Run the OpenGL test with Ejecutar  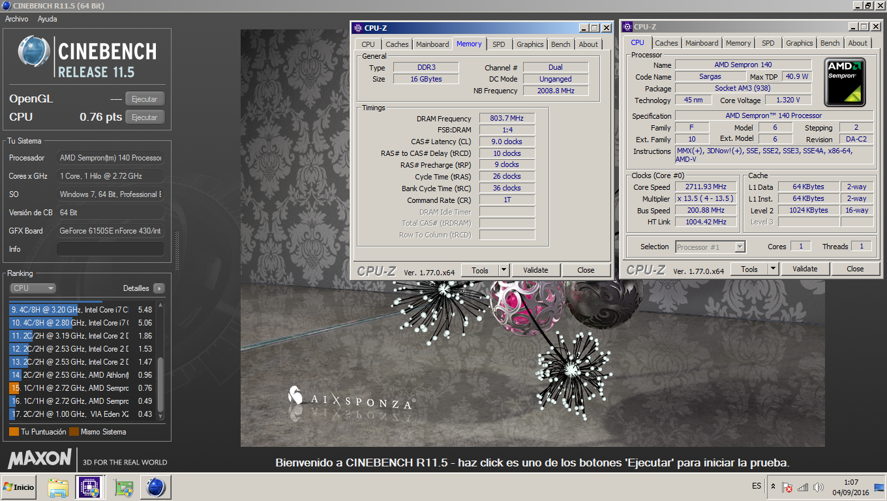(145, 99)
